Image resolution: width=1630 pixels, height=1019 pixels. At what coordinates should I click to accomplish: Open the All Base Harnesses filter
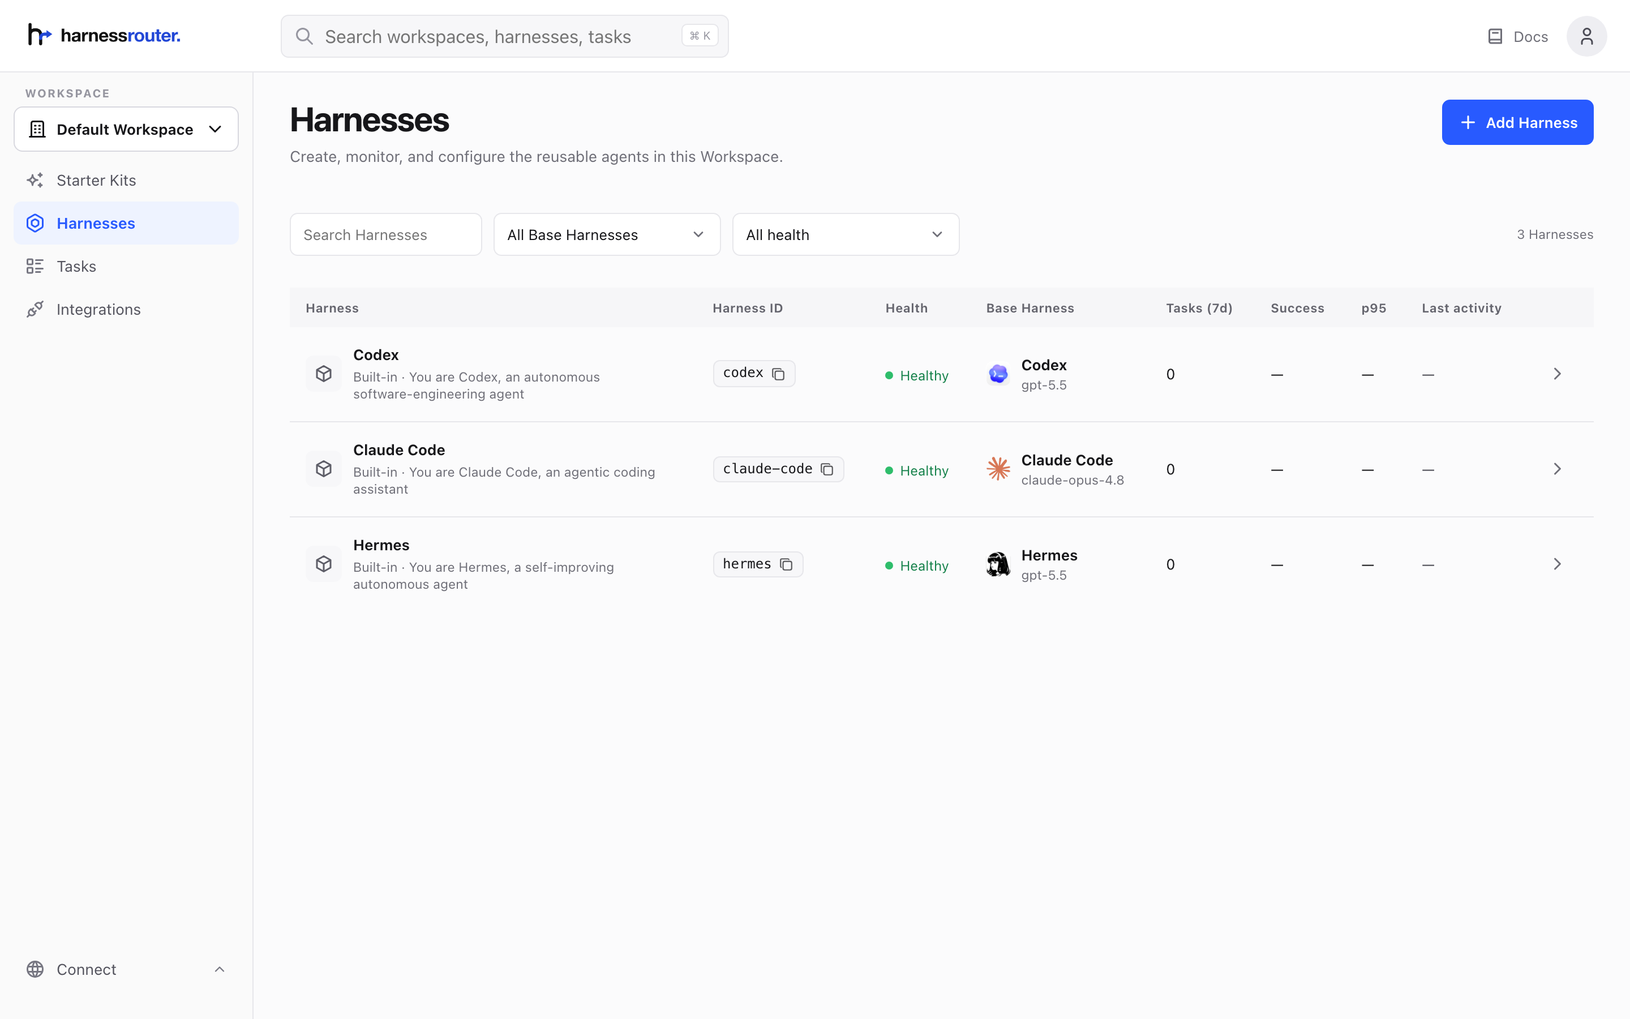(x=607, y=234)
